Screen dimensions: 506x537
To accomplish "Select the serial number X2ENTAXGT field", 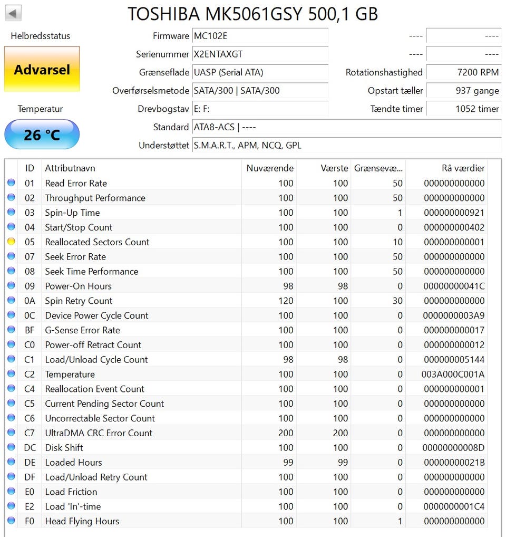I will point(260,54).
